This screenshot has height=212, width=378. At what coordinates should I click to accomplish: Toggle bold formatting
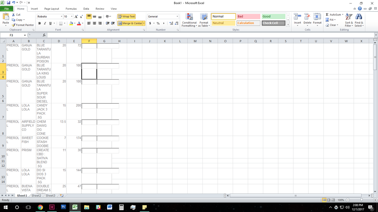pyautogui.click(x=39, y=23)
